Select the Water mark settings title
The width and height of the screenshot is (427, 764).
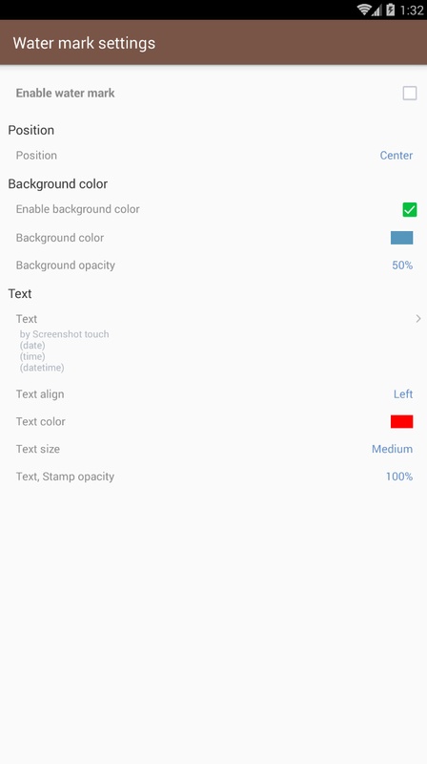(84, 43)
